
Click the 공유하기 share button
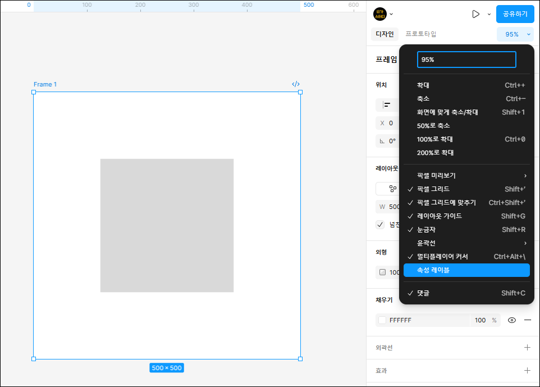click(x=515, y=14)
